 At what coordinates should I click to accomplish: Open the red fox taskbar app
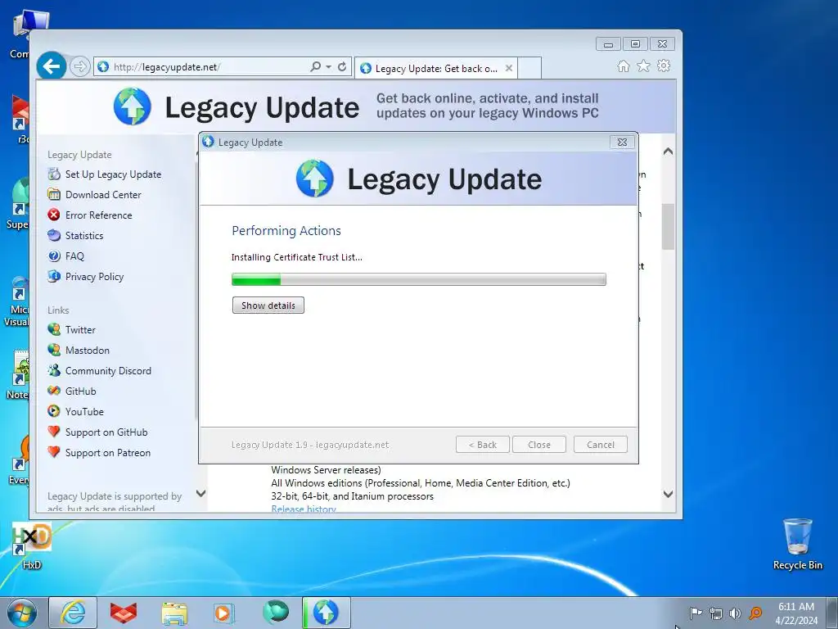click(124, 613)
